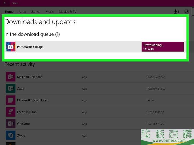Screen dimensions: 194x145
Task: Select the Sway entry in recent activity
Action: click(21, 89)
